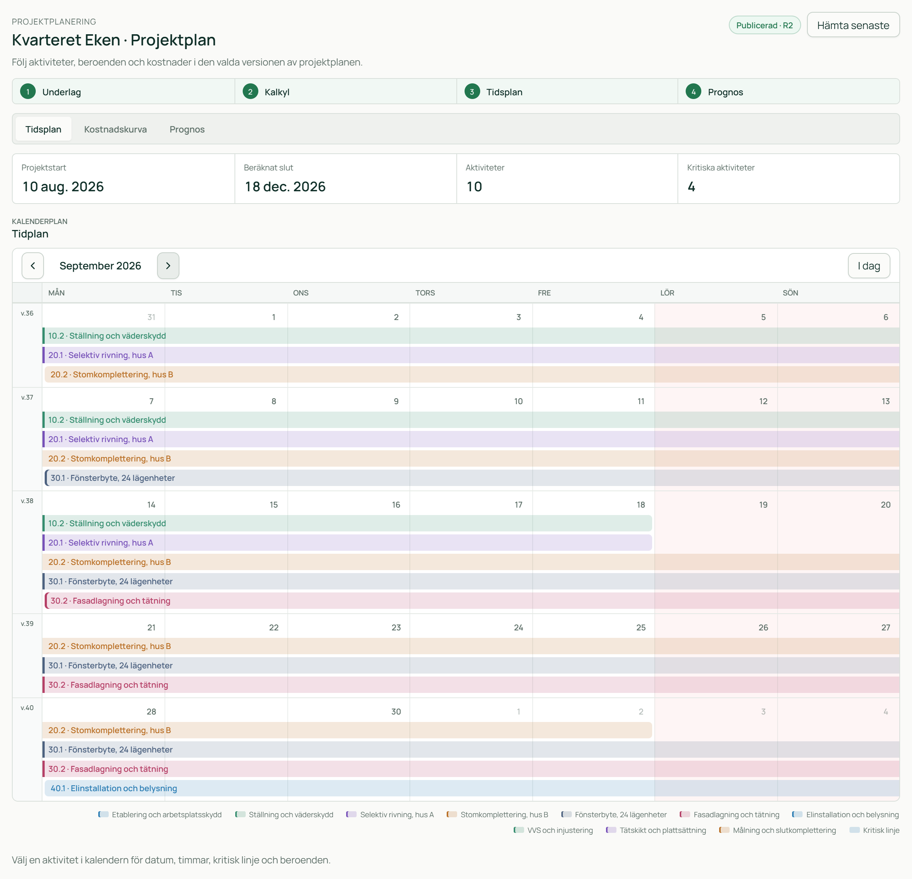912x879 pixels.
Task: Click day 17 in the calendar
Action: coord(518,505)
